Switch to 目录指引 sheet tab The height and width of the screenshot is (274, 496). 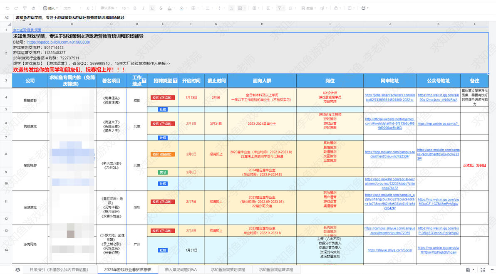pos(59,269)
